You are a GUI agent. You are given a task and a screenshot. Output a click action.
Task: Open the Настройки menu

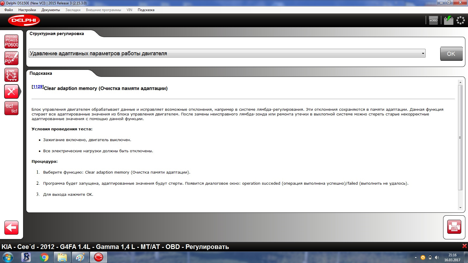[x=27, y=10]
